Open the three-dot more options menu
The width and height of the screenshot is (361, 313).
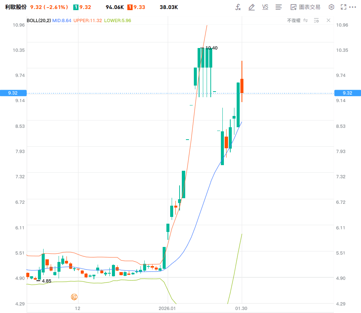click(x=352, y=7)
